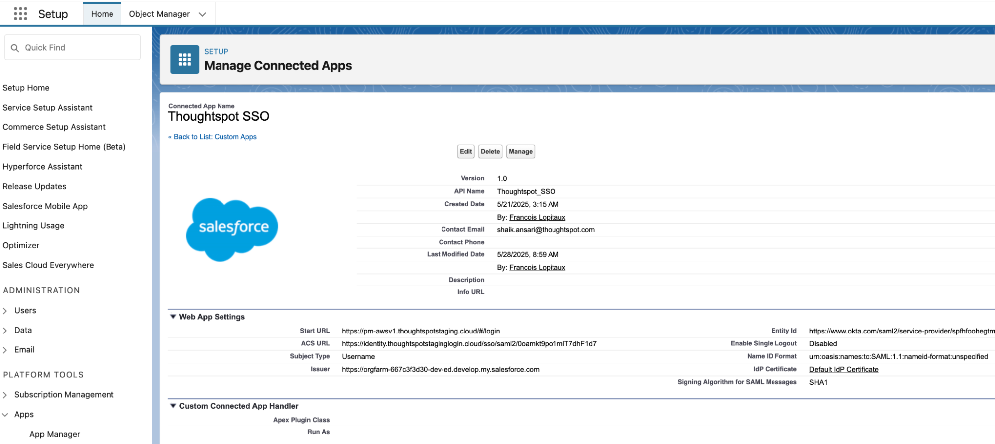Open the Default IdP Certificate link
The width and height of the screenshot is (995, 444).
point(843,370)
